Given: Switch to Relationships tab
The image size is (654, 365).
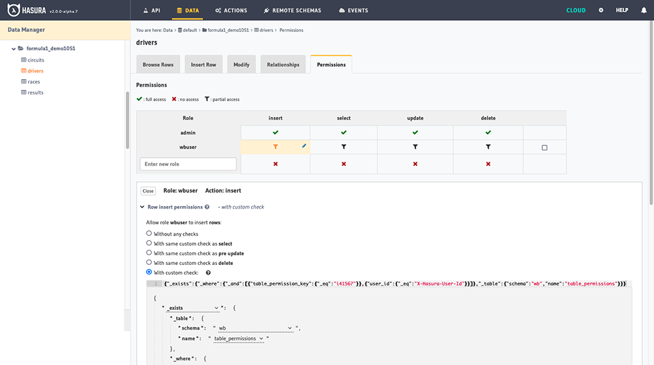Looking at the screenshot, I should [283, 64].
